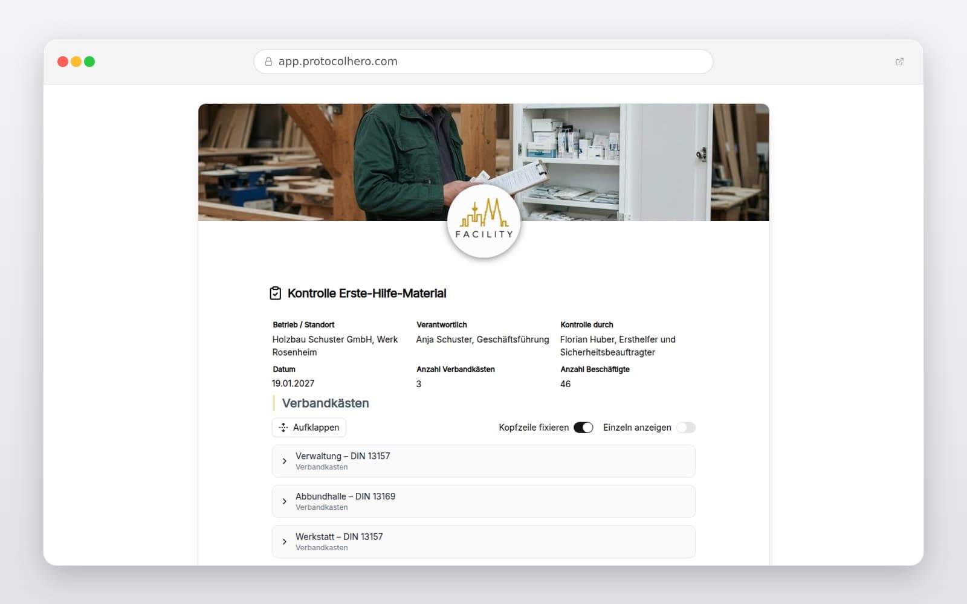Screen dimensions: 967x604
Task: Click the clipboard icon beside Kontrolle Erste-Hilfe-Material
Action: pyautogui.click(x=275, y=293)
